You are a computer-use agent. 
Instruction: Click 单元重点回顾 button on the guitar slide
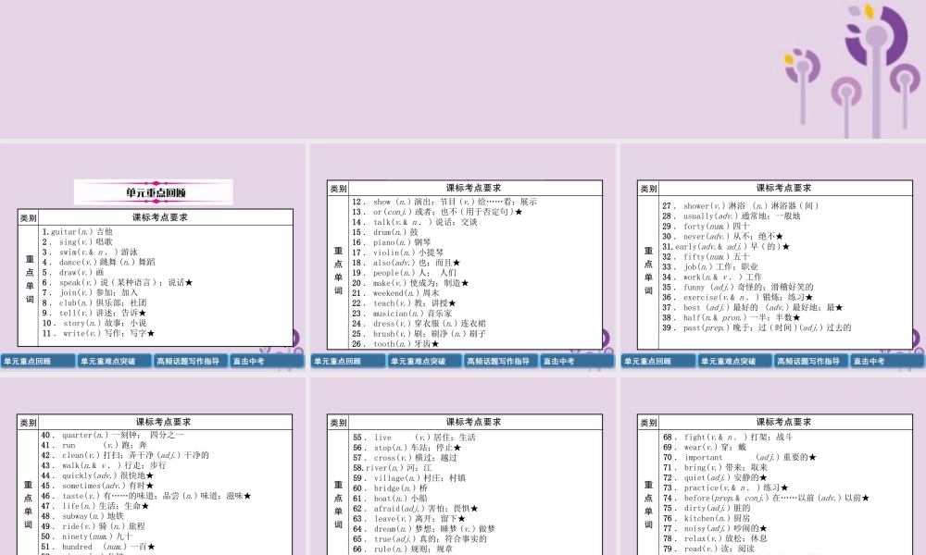(x=38, y=361)
